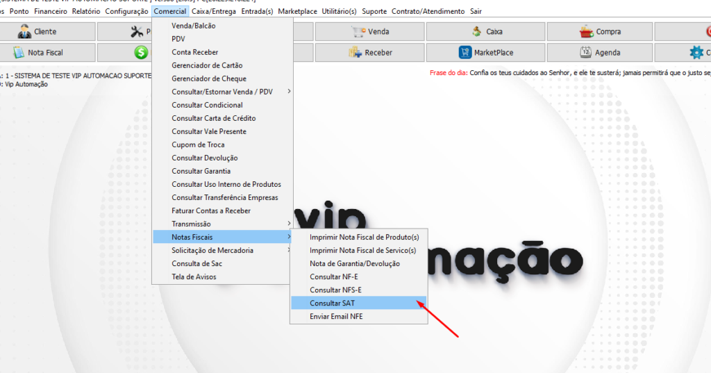Open the Relatório menu

pos(86,11)
